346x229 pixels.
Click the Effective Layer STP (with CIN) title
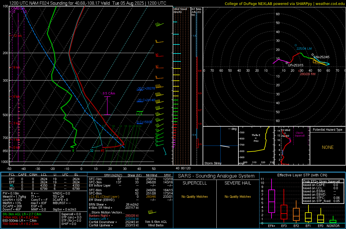(302, 175)
